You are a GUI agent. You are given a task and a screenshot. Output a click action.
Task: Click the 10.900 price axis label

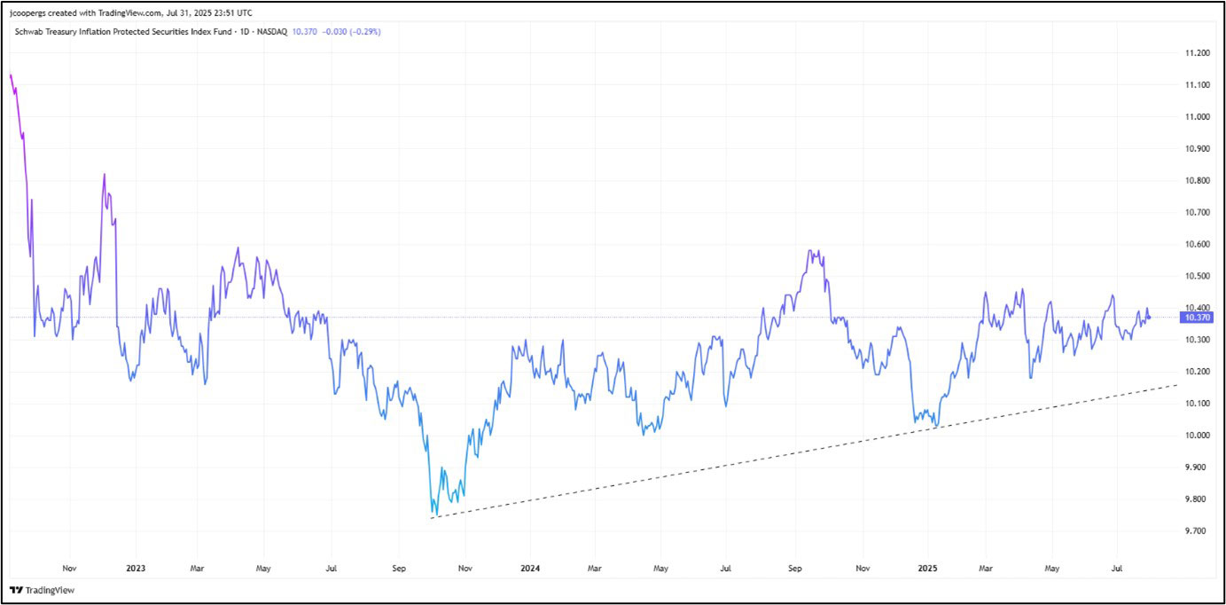[x=1197, y=149]
